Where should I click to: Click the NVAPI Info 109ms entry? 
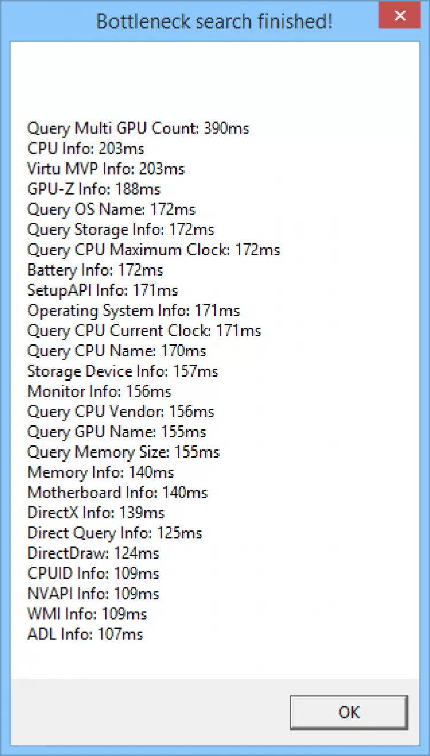[x=93, y=594]
